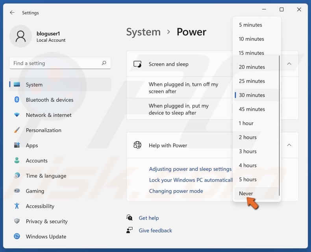Pick 45 minutes in the list

pos(257,109)
